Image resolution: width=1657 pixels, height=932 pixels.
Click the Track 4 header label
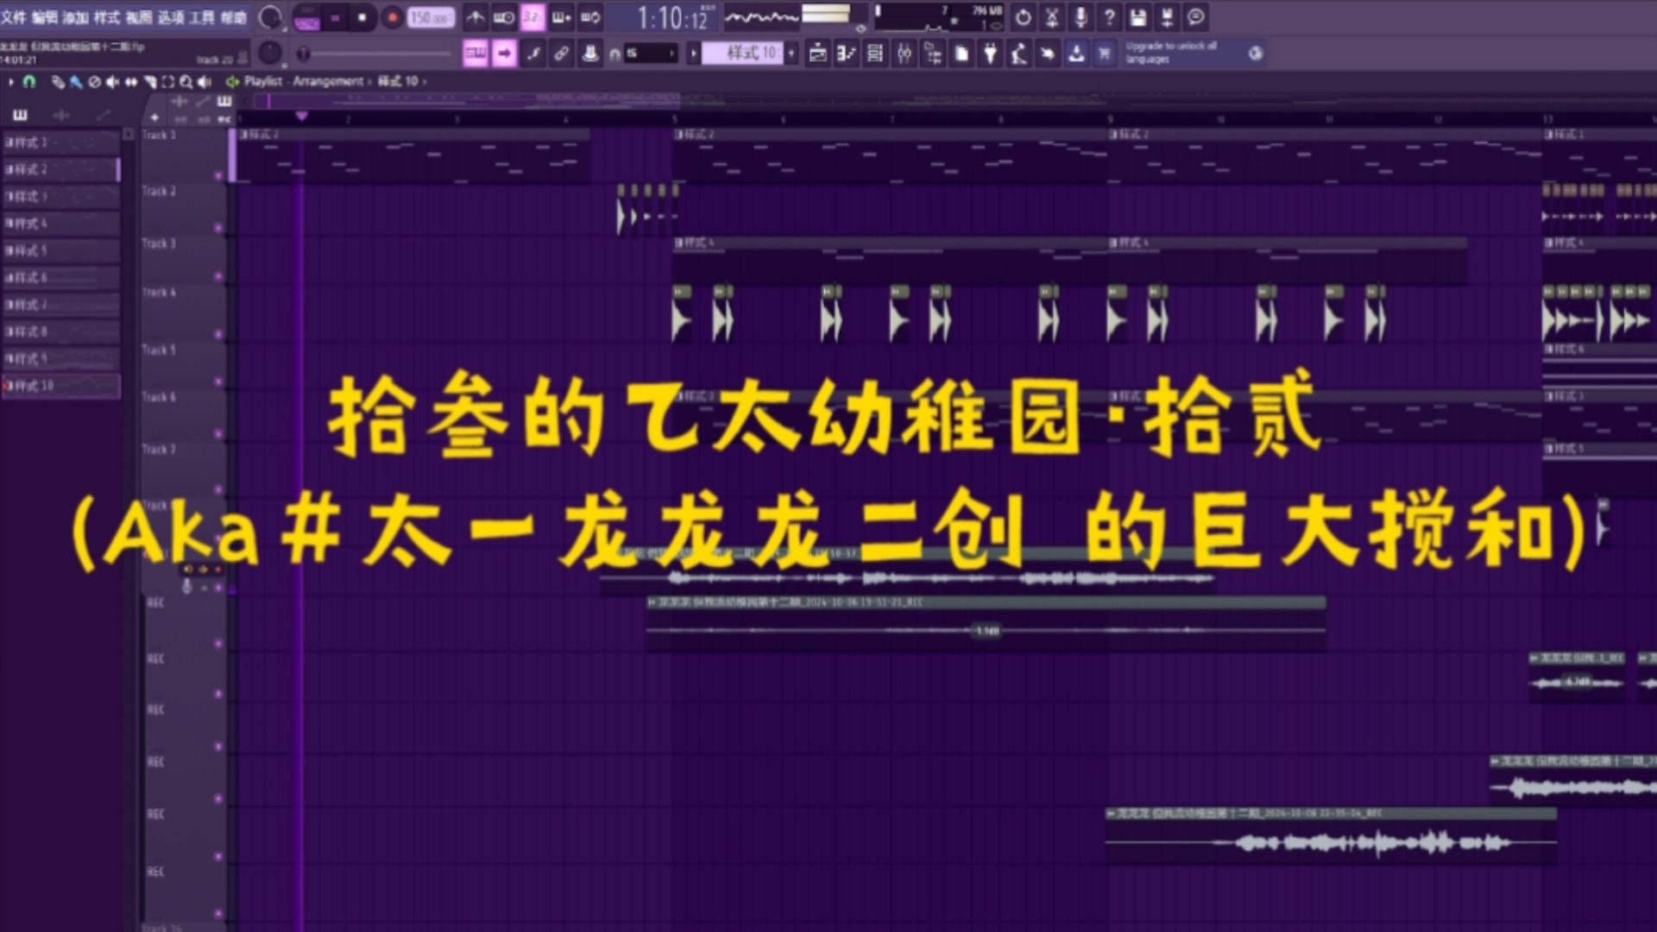159,293
